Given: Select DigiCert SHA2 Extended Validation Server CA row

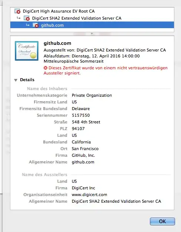Looking at the screenshot, I should [92, 18].
